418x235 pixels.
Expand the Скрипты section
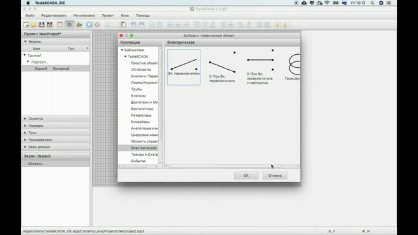(x=25, y=119)
